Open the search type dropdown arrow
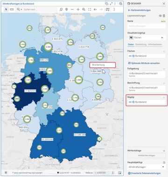 click(x=21, y=10)
